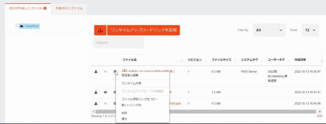Click the page 1 pagination link

tap(320, 116)
